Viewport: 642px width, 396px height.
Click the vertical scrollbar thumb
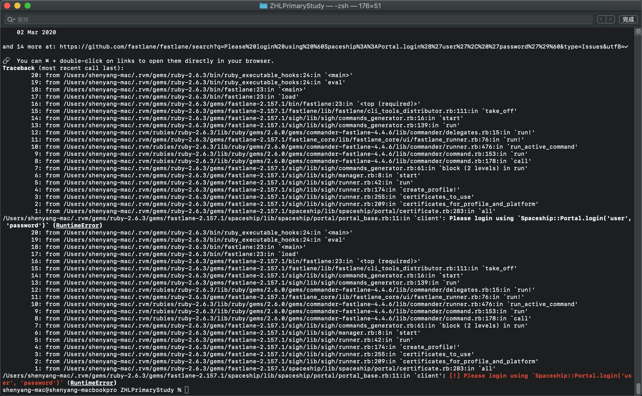coord(638,388)
